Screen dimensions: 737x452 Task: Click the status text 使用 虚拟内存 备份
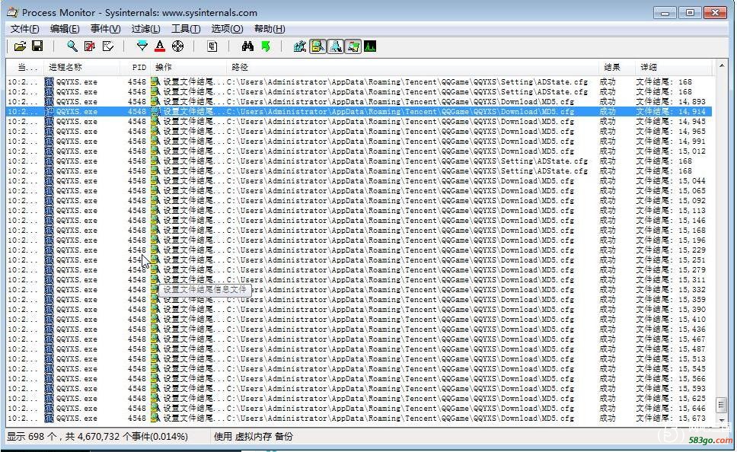click(x=254, y=437)
